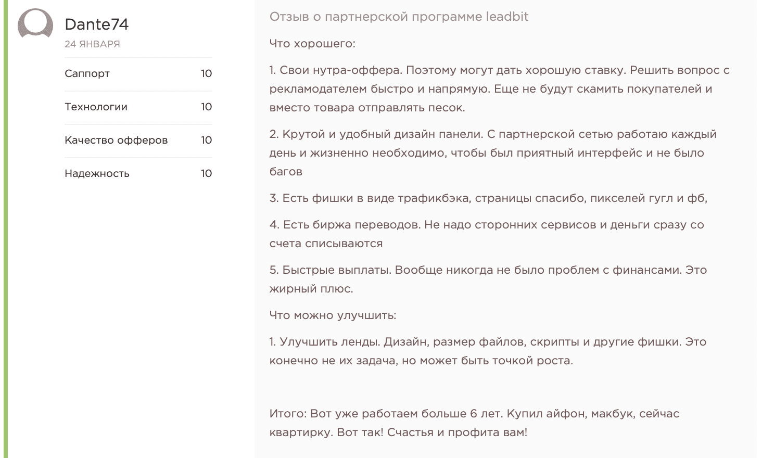Open the date 24 ЯНВАРЯ
Viewport: 762px width, 458px height.
click(x=92, y=44)
